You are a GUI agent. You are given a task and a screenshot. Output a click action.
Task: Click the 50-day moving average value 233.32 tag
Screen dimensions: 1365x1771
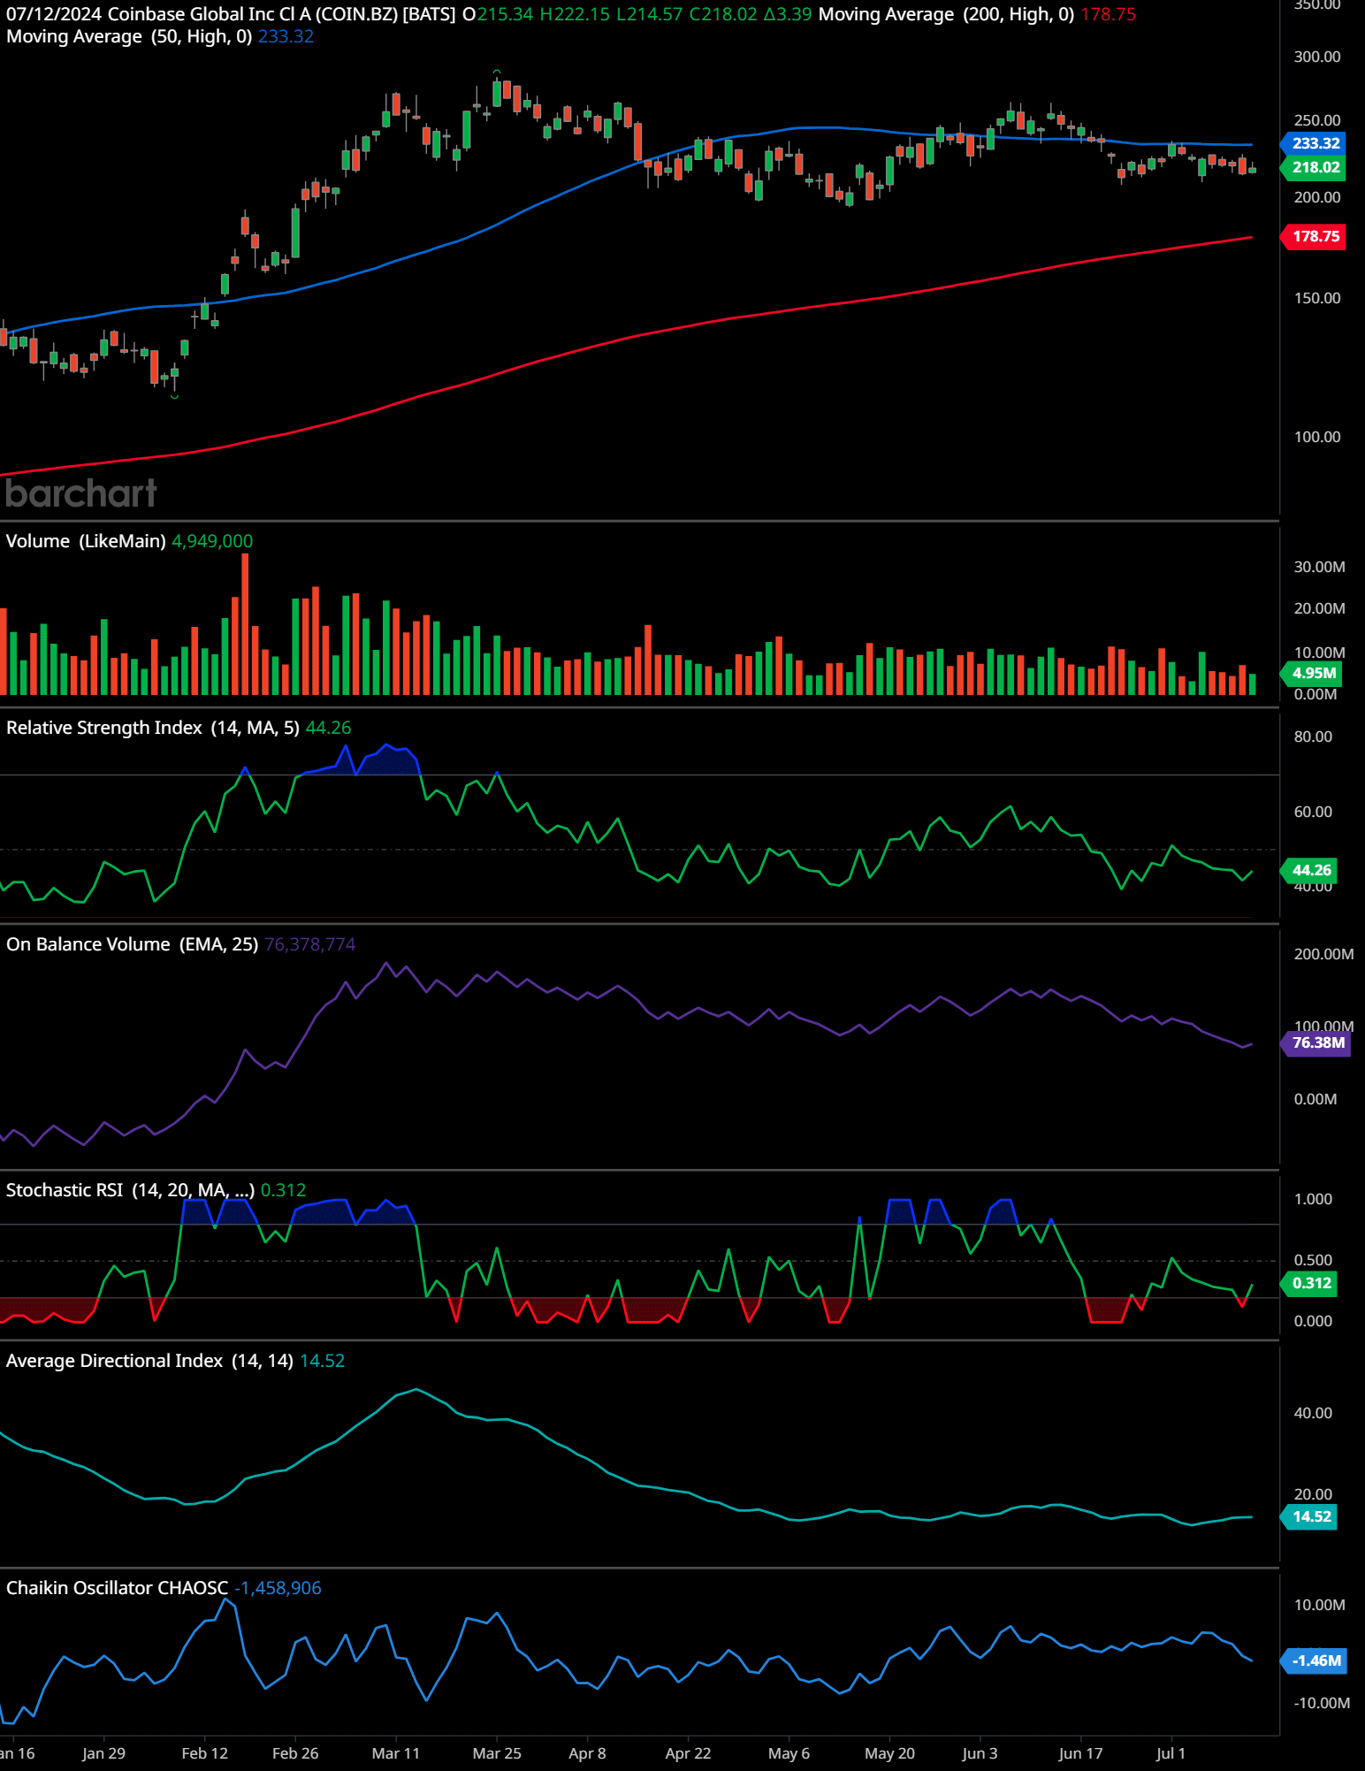[1315, 143]
